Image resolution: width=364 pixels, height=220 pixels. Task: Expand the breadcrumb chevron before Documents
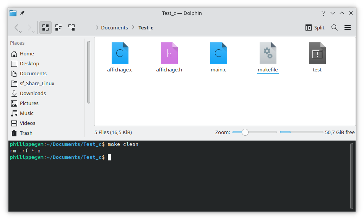[x=97, y=27]
